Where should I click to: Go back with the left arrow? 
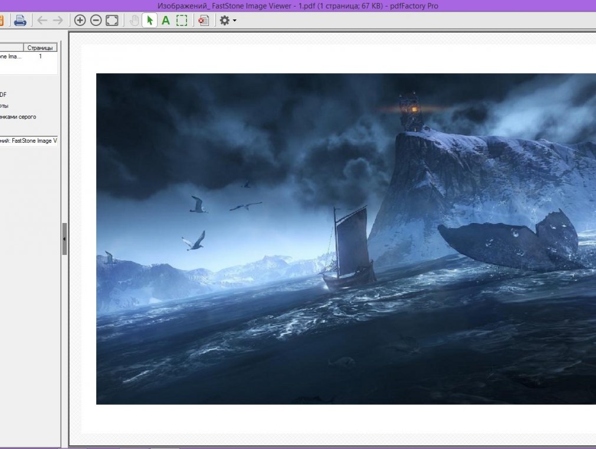click(x=42, y=20)
